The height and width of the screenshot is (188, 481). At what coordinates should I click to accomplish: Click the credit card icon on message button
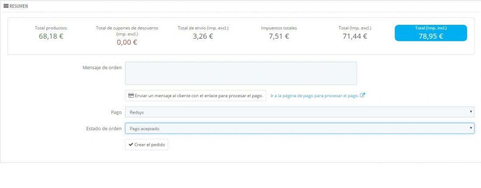[x=131, y=96]
